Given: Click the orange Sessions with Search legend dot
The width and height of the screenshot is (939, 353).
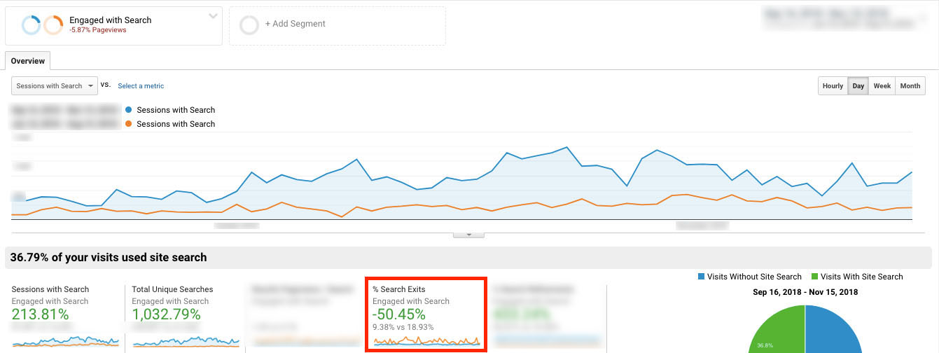Looking at the screenshot, I should coord(128,124).
